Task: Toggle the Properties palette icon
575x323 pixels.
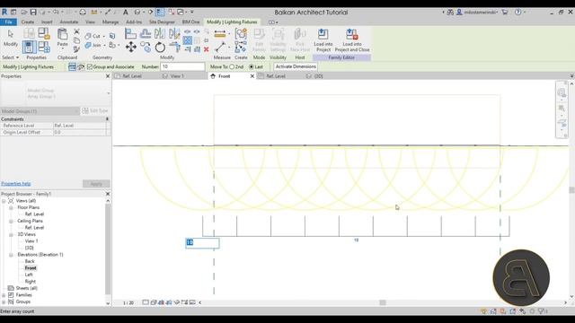Action: click(30, 47)
